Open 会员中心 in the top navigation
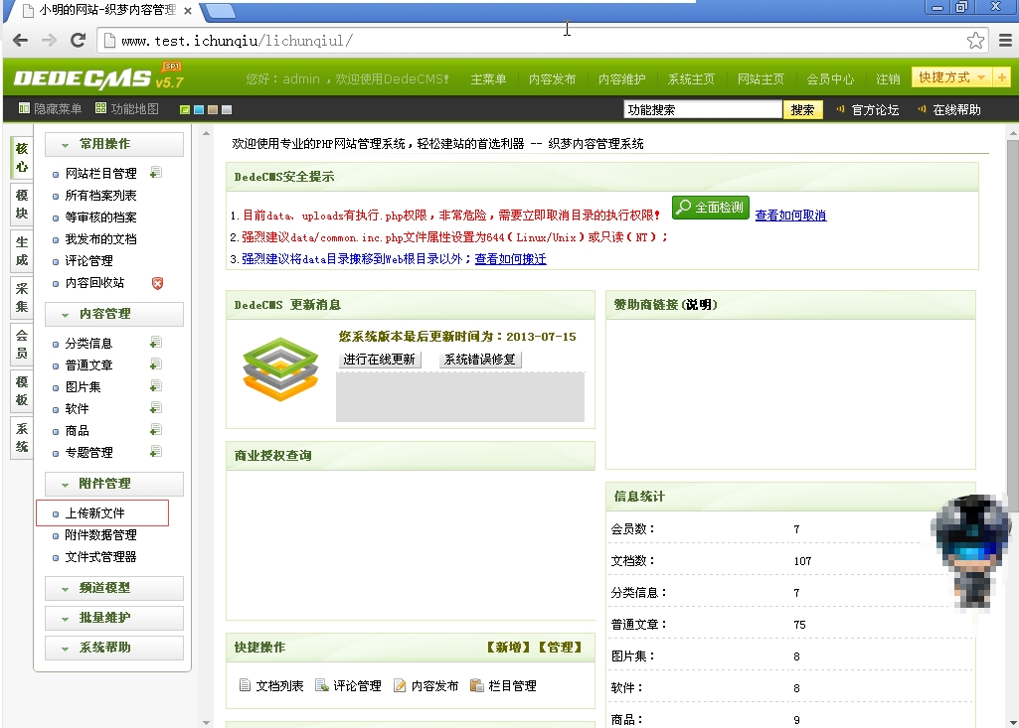 [x=830, y=79]
